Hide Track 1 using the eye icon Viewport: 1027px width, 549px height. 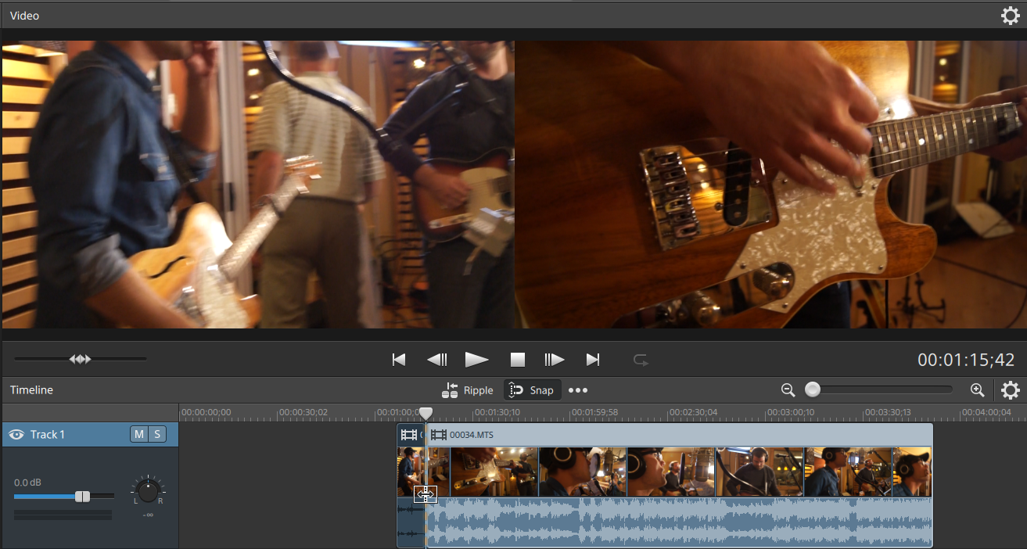16,435
